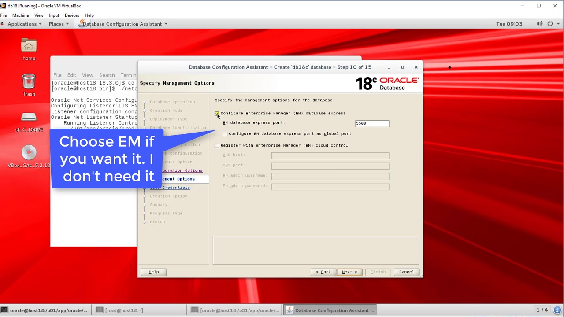Open VirtualBox Help menu

coord(89,15)
